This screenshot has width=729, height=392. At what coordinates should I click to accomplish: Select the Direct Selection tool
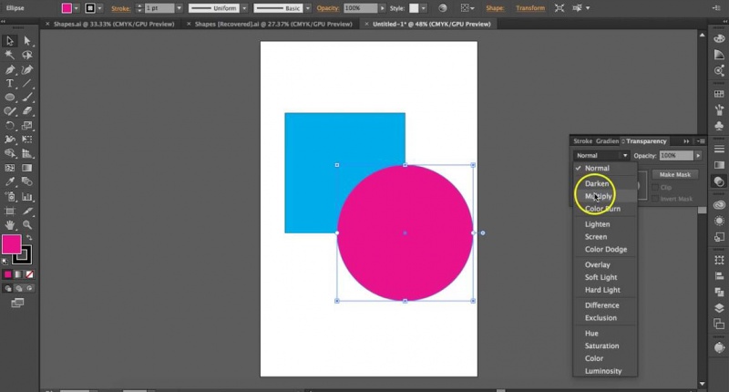click(27, 41)
